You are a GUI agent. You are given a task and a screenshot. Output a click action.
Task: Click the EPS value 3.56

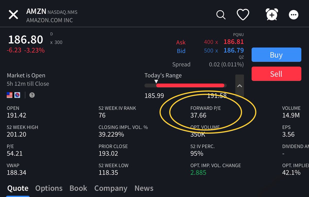click(288, 134)
